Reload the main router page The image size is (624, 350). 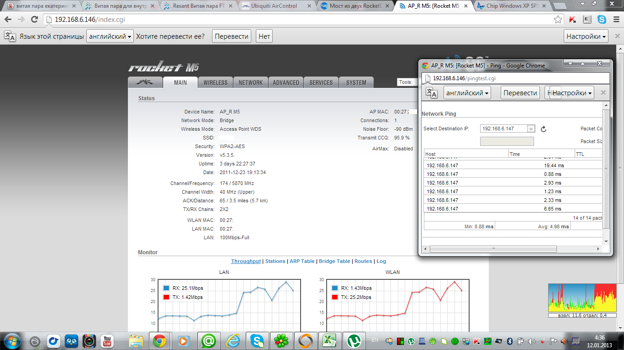34,20
